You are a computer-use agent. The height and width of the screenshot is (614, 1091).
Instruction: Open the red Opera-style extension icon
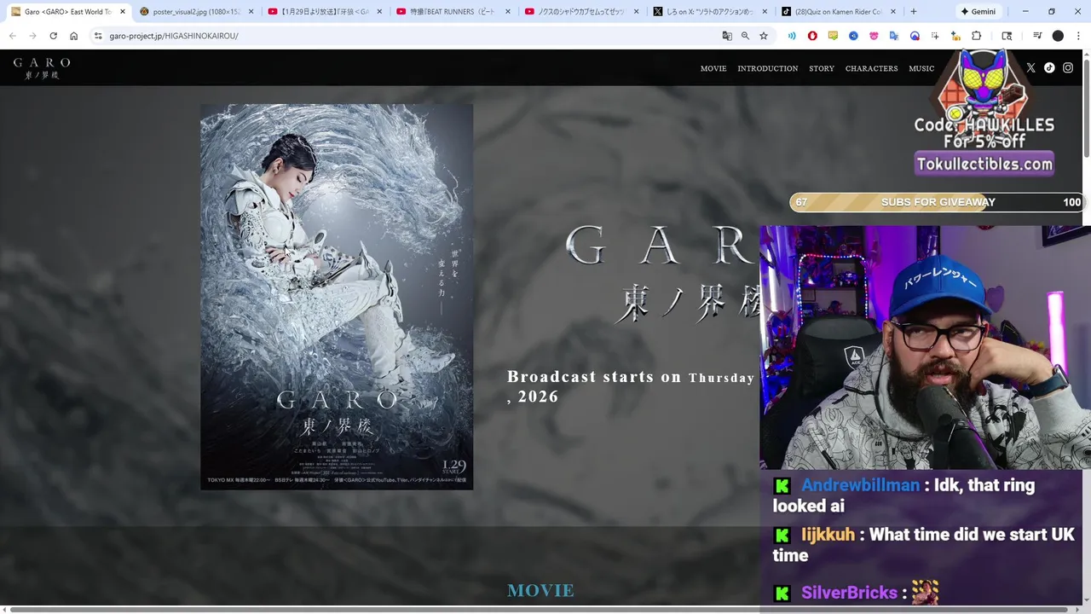tap(812, 36)
